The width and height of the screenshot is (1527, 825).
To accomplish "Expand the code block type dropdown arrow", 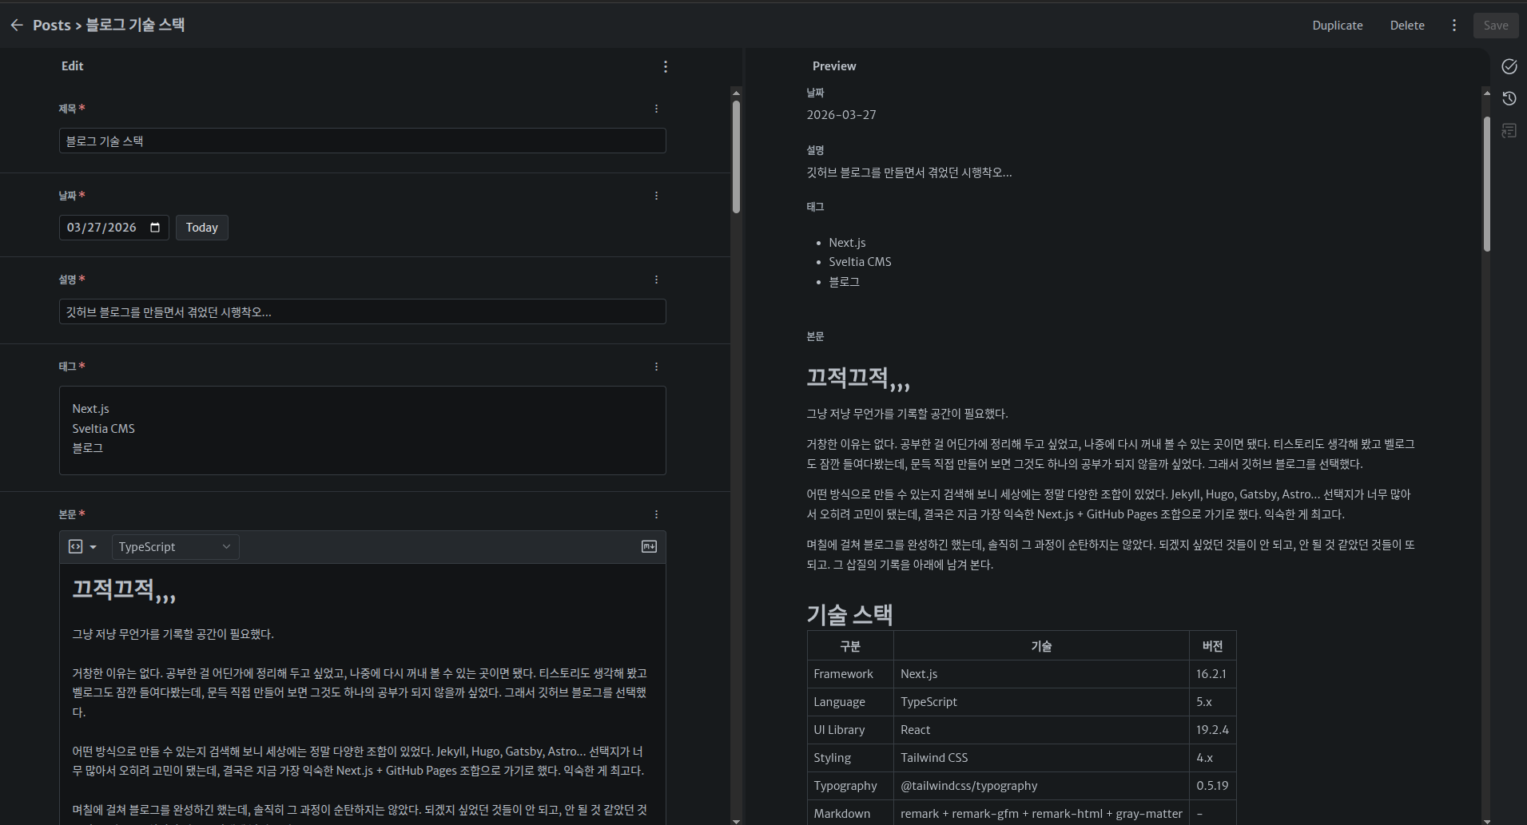I will click(x=95, y=546).
